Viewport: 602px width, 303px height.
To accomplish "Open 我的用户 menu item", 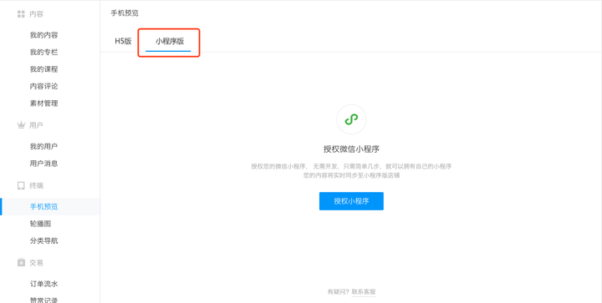I will pos(43,147).
